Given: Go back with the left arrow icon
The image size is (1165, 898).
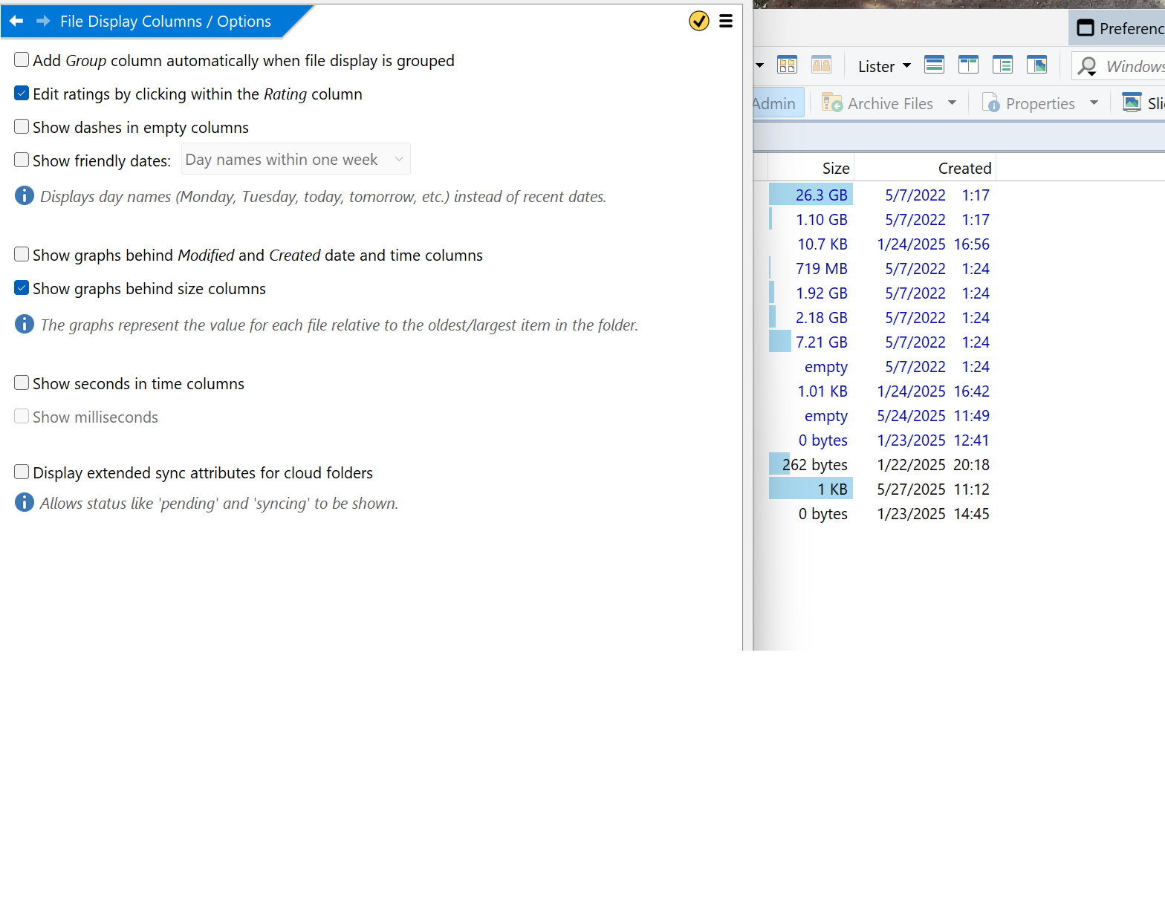Looking at the screenshot, I should click(16, 21).
